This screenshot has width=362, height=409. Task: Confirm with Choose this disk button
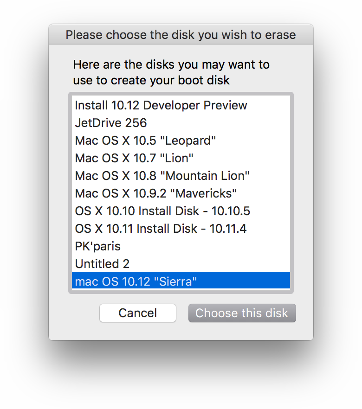(242, 313)
